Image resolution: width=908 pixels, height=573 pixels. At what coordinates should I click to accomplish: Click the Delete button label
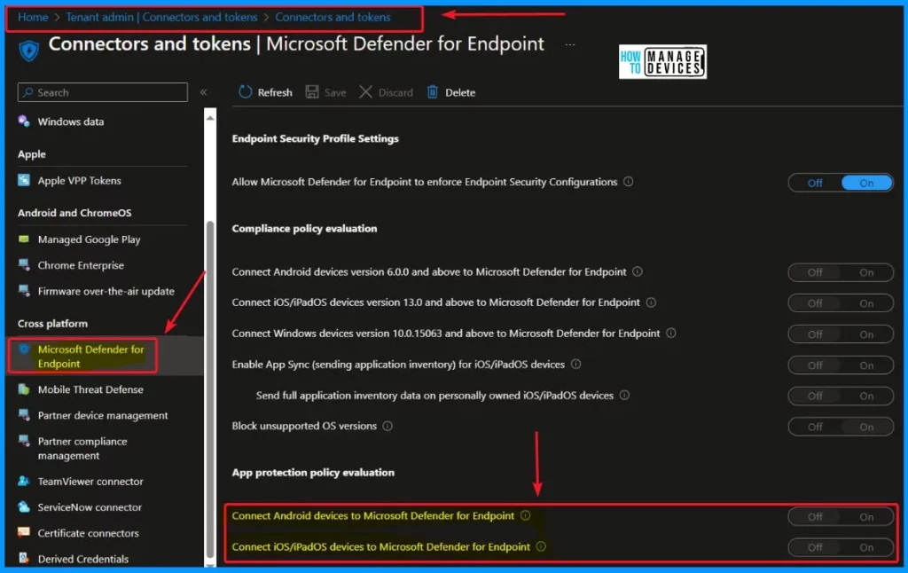pos(460,93)
